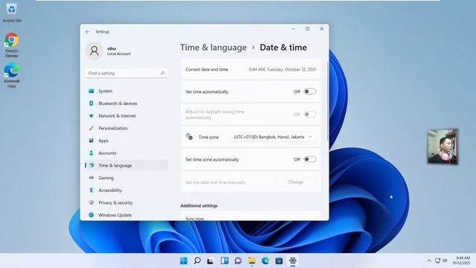This screenshot has height=268, width=476.
Task: Click the volume icon in system tray
Action: [445, 261]
